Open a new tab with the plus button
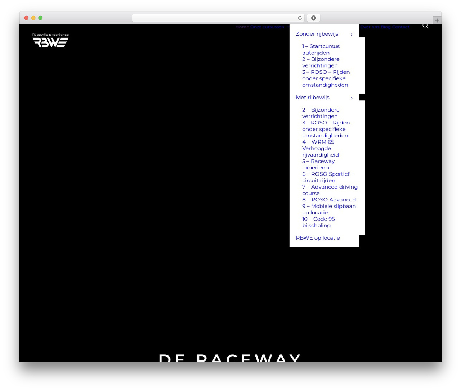The width and height of the screenshot is (461, 390). pos(437,21)
